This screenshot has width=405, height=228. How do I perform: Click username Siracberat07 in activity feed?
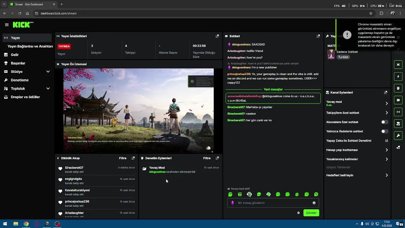coord(74,168)
